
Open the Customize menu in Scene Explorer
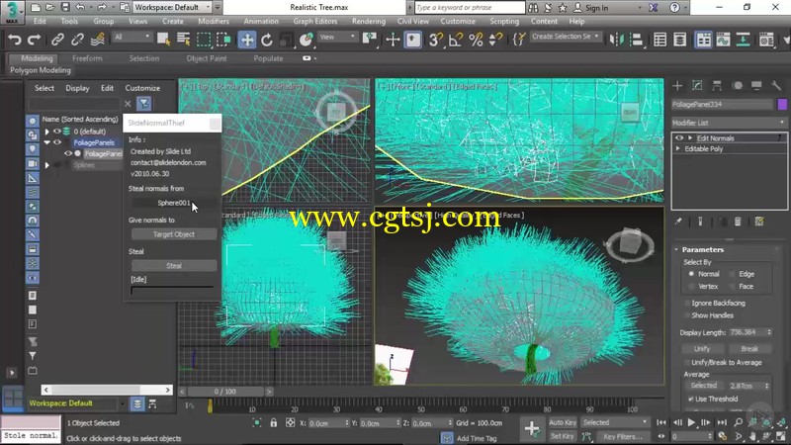(x=142, y=88)
